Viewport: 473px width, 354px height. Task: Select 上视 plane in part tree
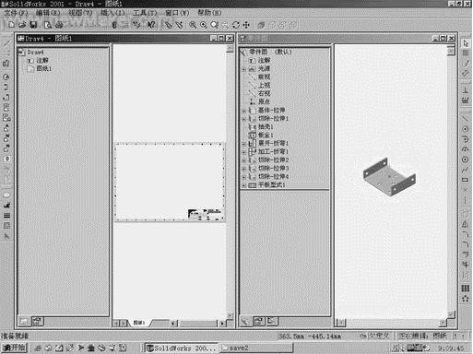pyautogui.click(x=265, y=85)
